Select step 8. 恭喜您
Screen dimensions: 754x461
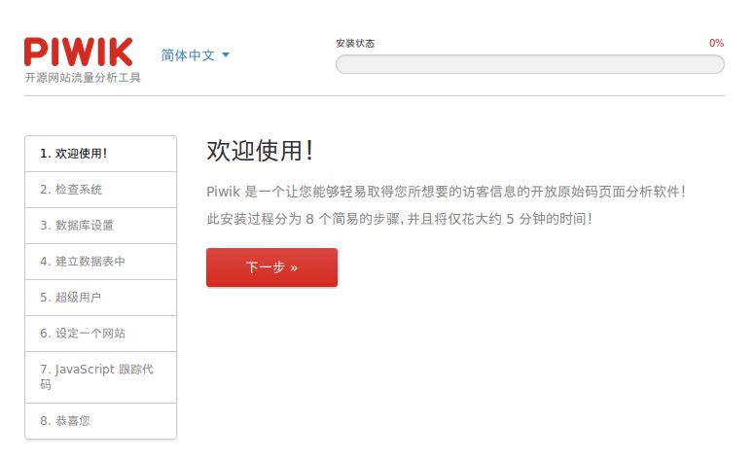100,421
